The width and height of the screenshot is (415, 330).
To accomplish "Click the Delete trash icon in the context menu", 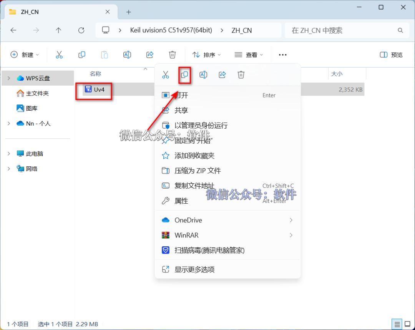I will pos(241,75).
